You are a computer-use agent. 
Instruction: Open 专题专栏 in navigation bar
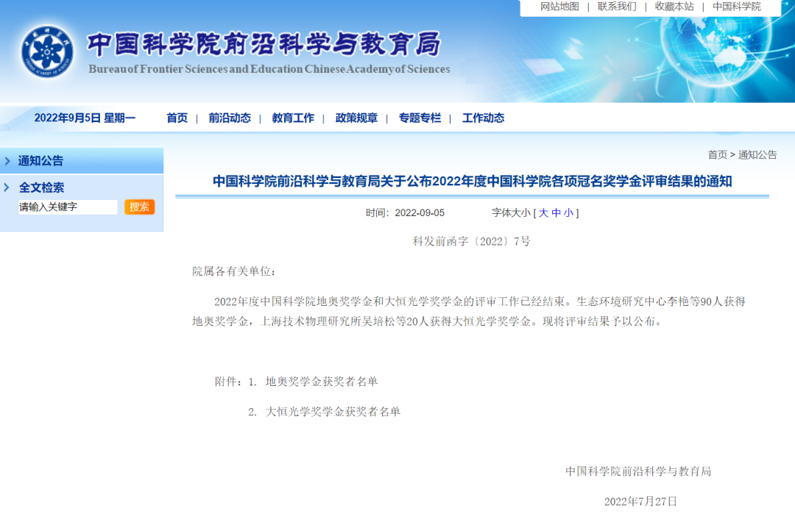(x=420, y=118)
